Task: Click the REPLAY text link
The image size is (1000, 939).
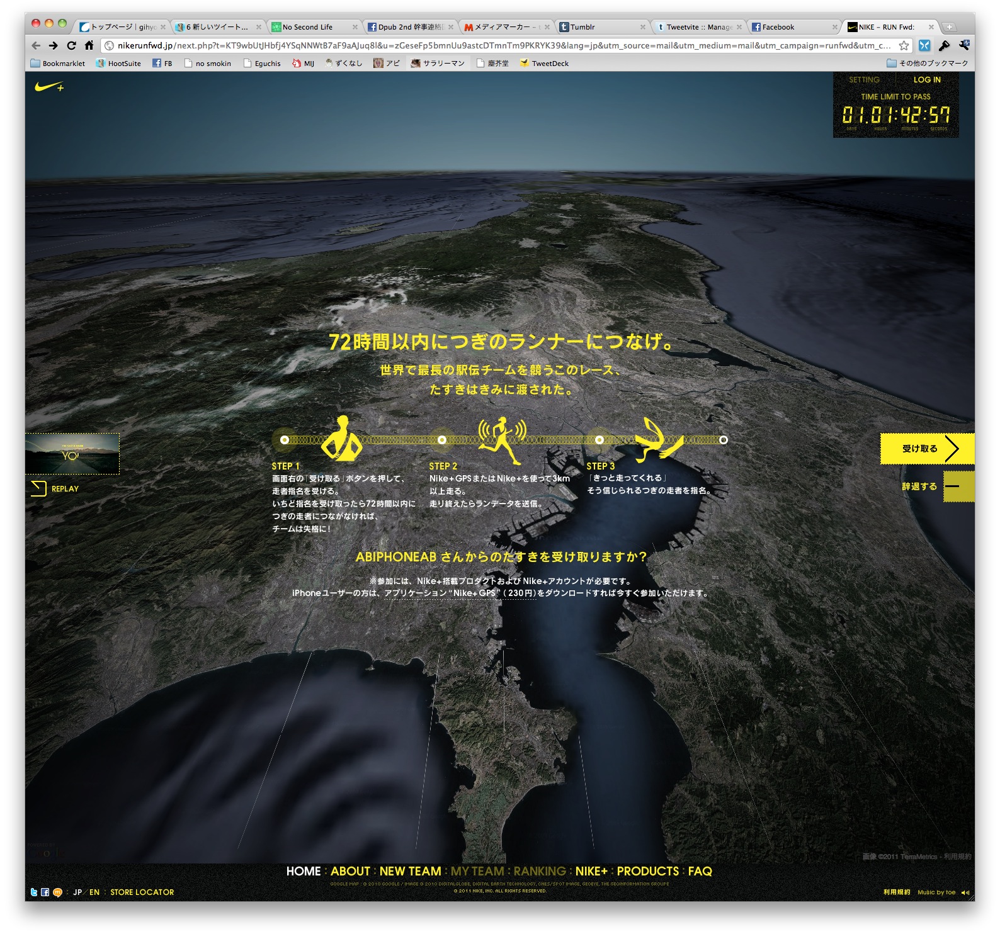Action: pos(65,488)
